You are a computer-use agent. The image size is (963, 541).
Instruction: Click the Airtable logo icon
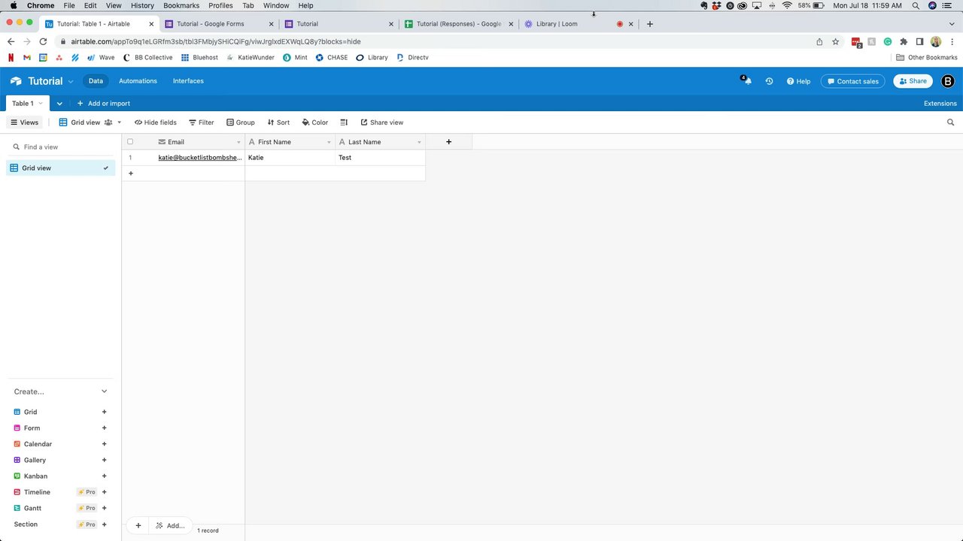click(x=16, y=81)
